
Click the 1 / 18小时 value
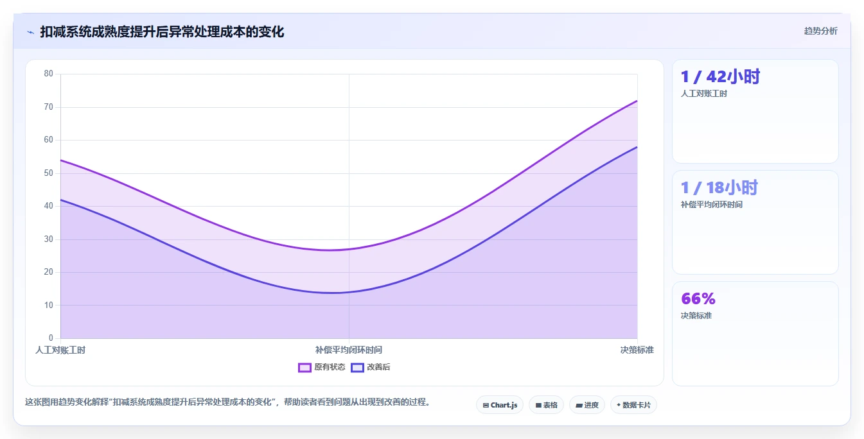coord(719,187)
